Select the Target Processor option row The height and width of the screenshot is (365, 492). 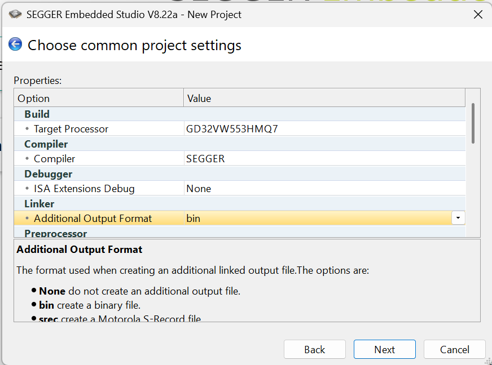(x=71, y=129)
